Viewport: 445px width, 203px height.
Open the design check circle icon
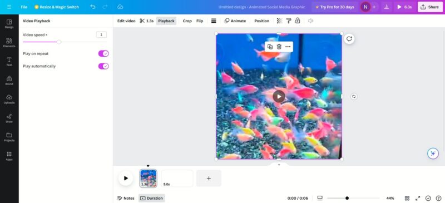tap(428, 198)
